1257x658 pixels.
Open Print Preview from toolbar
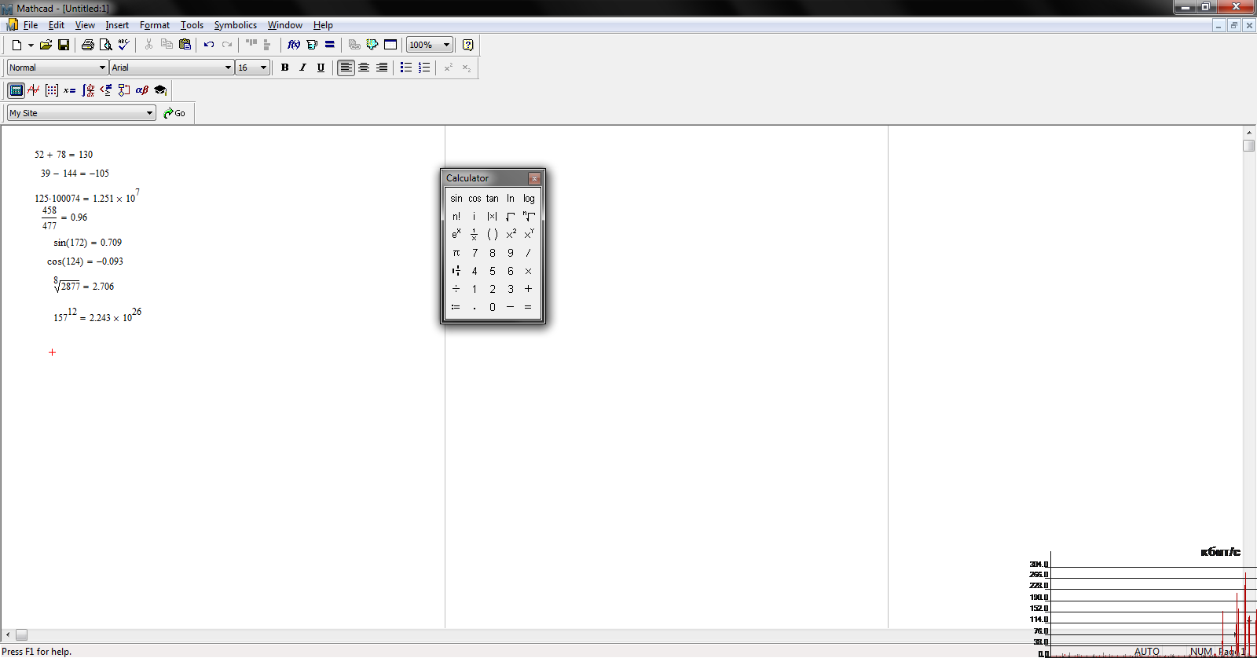tap(105, 45)
